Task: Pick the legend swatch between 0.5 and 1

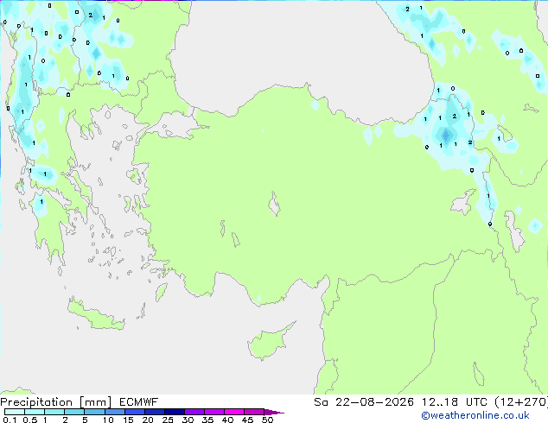Action: click(35, 412)
